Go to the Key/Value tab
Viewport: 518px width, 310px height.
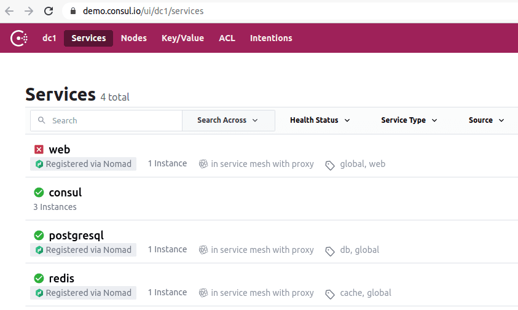182,38
